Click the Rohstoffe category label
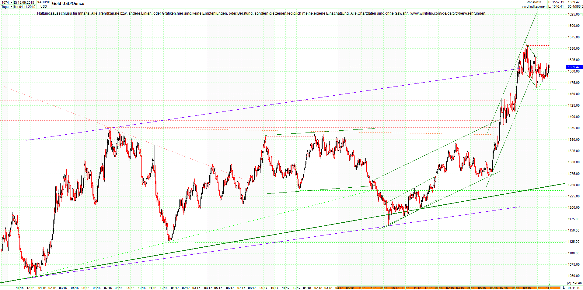This screenshot has height=290, width=583. tap(534, 2)
